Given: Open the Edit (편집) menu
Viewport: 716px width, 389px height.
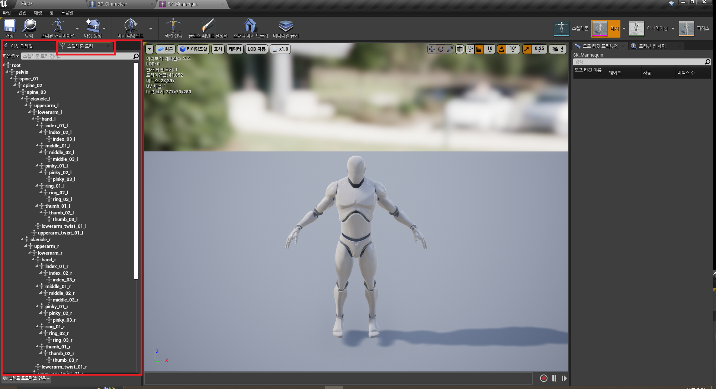Looking at the screenshot, I should [x=22, y=13].
